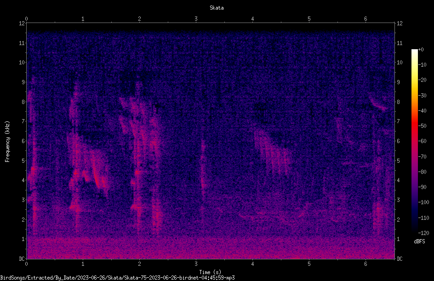Viewport: 434px width, 281px height.
Task: Click "1" on the bottom time axis
Action: 83,264
